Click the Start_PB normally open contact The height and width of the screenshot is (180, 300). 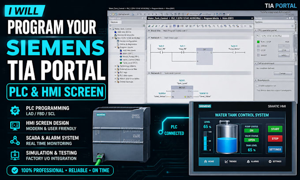161,52
